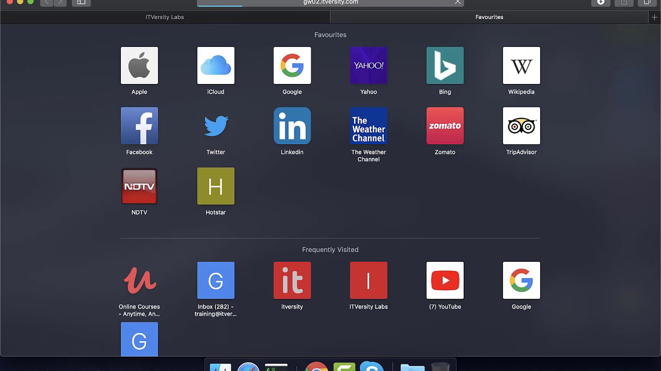Open the iCloud favourite
This screenshot has width=661, height=371.
[215, 65]
